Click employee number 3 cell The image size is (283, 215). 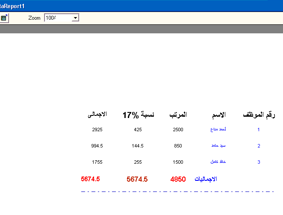[x=259, y=162]
